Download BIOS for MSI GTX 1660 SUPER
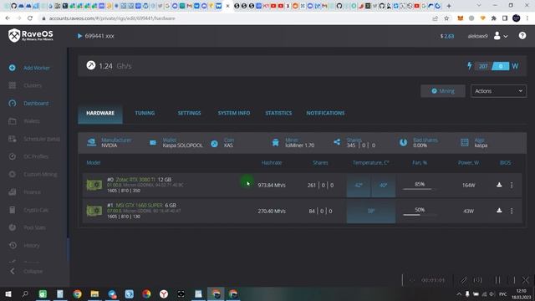Image resolution: width=535 pixels, height=301 pixels. (x=499, y=211)
